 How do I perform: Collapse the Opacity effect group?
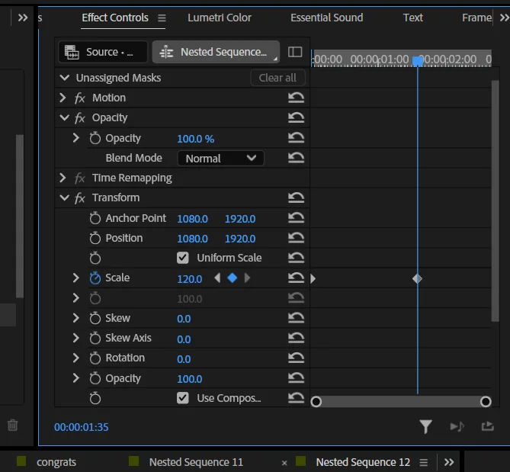(x=64, y=117)
